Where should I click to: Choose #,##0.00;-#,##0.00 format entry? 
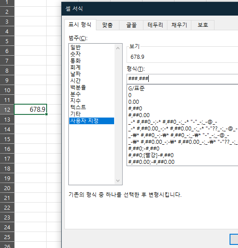(x=183, y=162)
